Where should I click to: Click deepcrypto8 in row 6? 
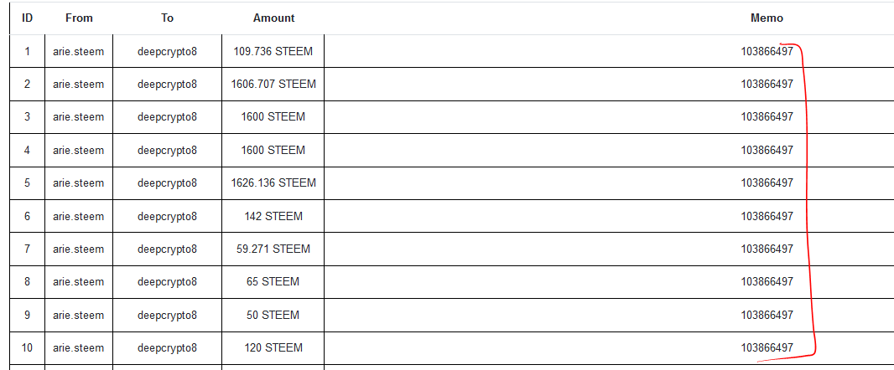coord(168,216)
